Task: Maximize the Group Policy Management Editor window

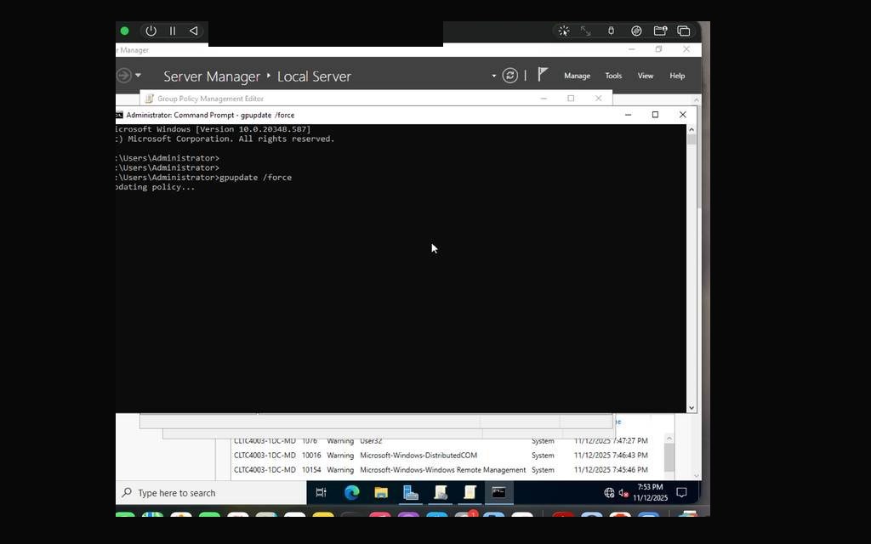Action: (x=571, y=99)
